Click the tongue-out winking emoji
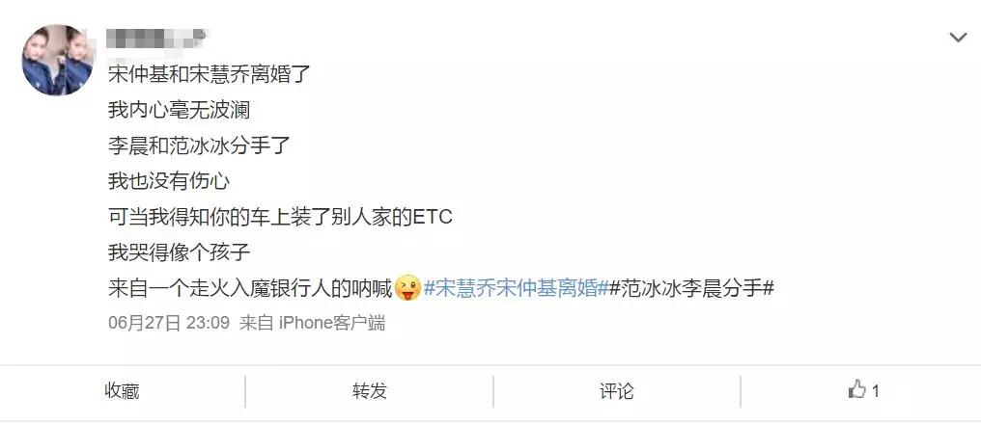Image resolution: width=981 pixels, height=423 pixels. [x=407, y=288]
